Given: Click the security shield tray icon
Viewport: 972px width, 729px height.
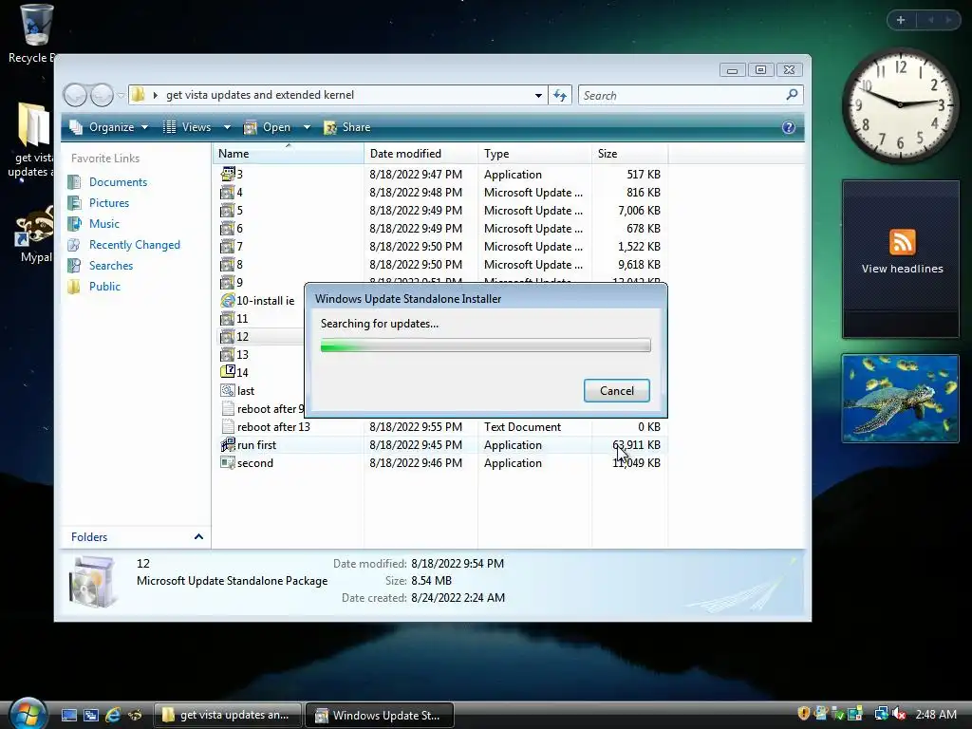Looking at the screenshot, I should [x=804, y=714].
